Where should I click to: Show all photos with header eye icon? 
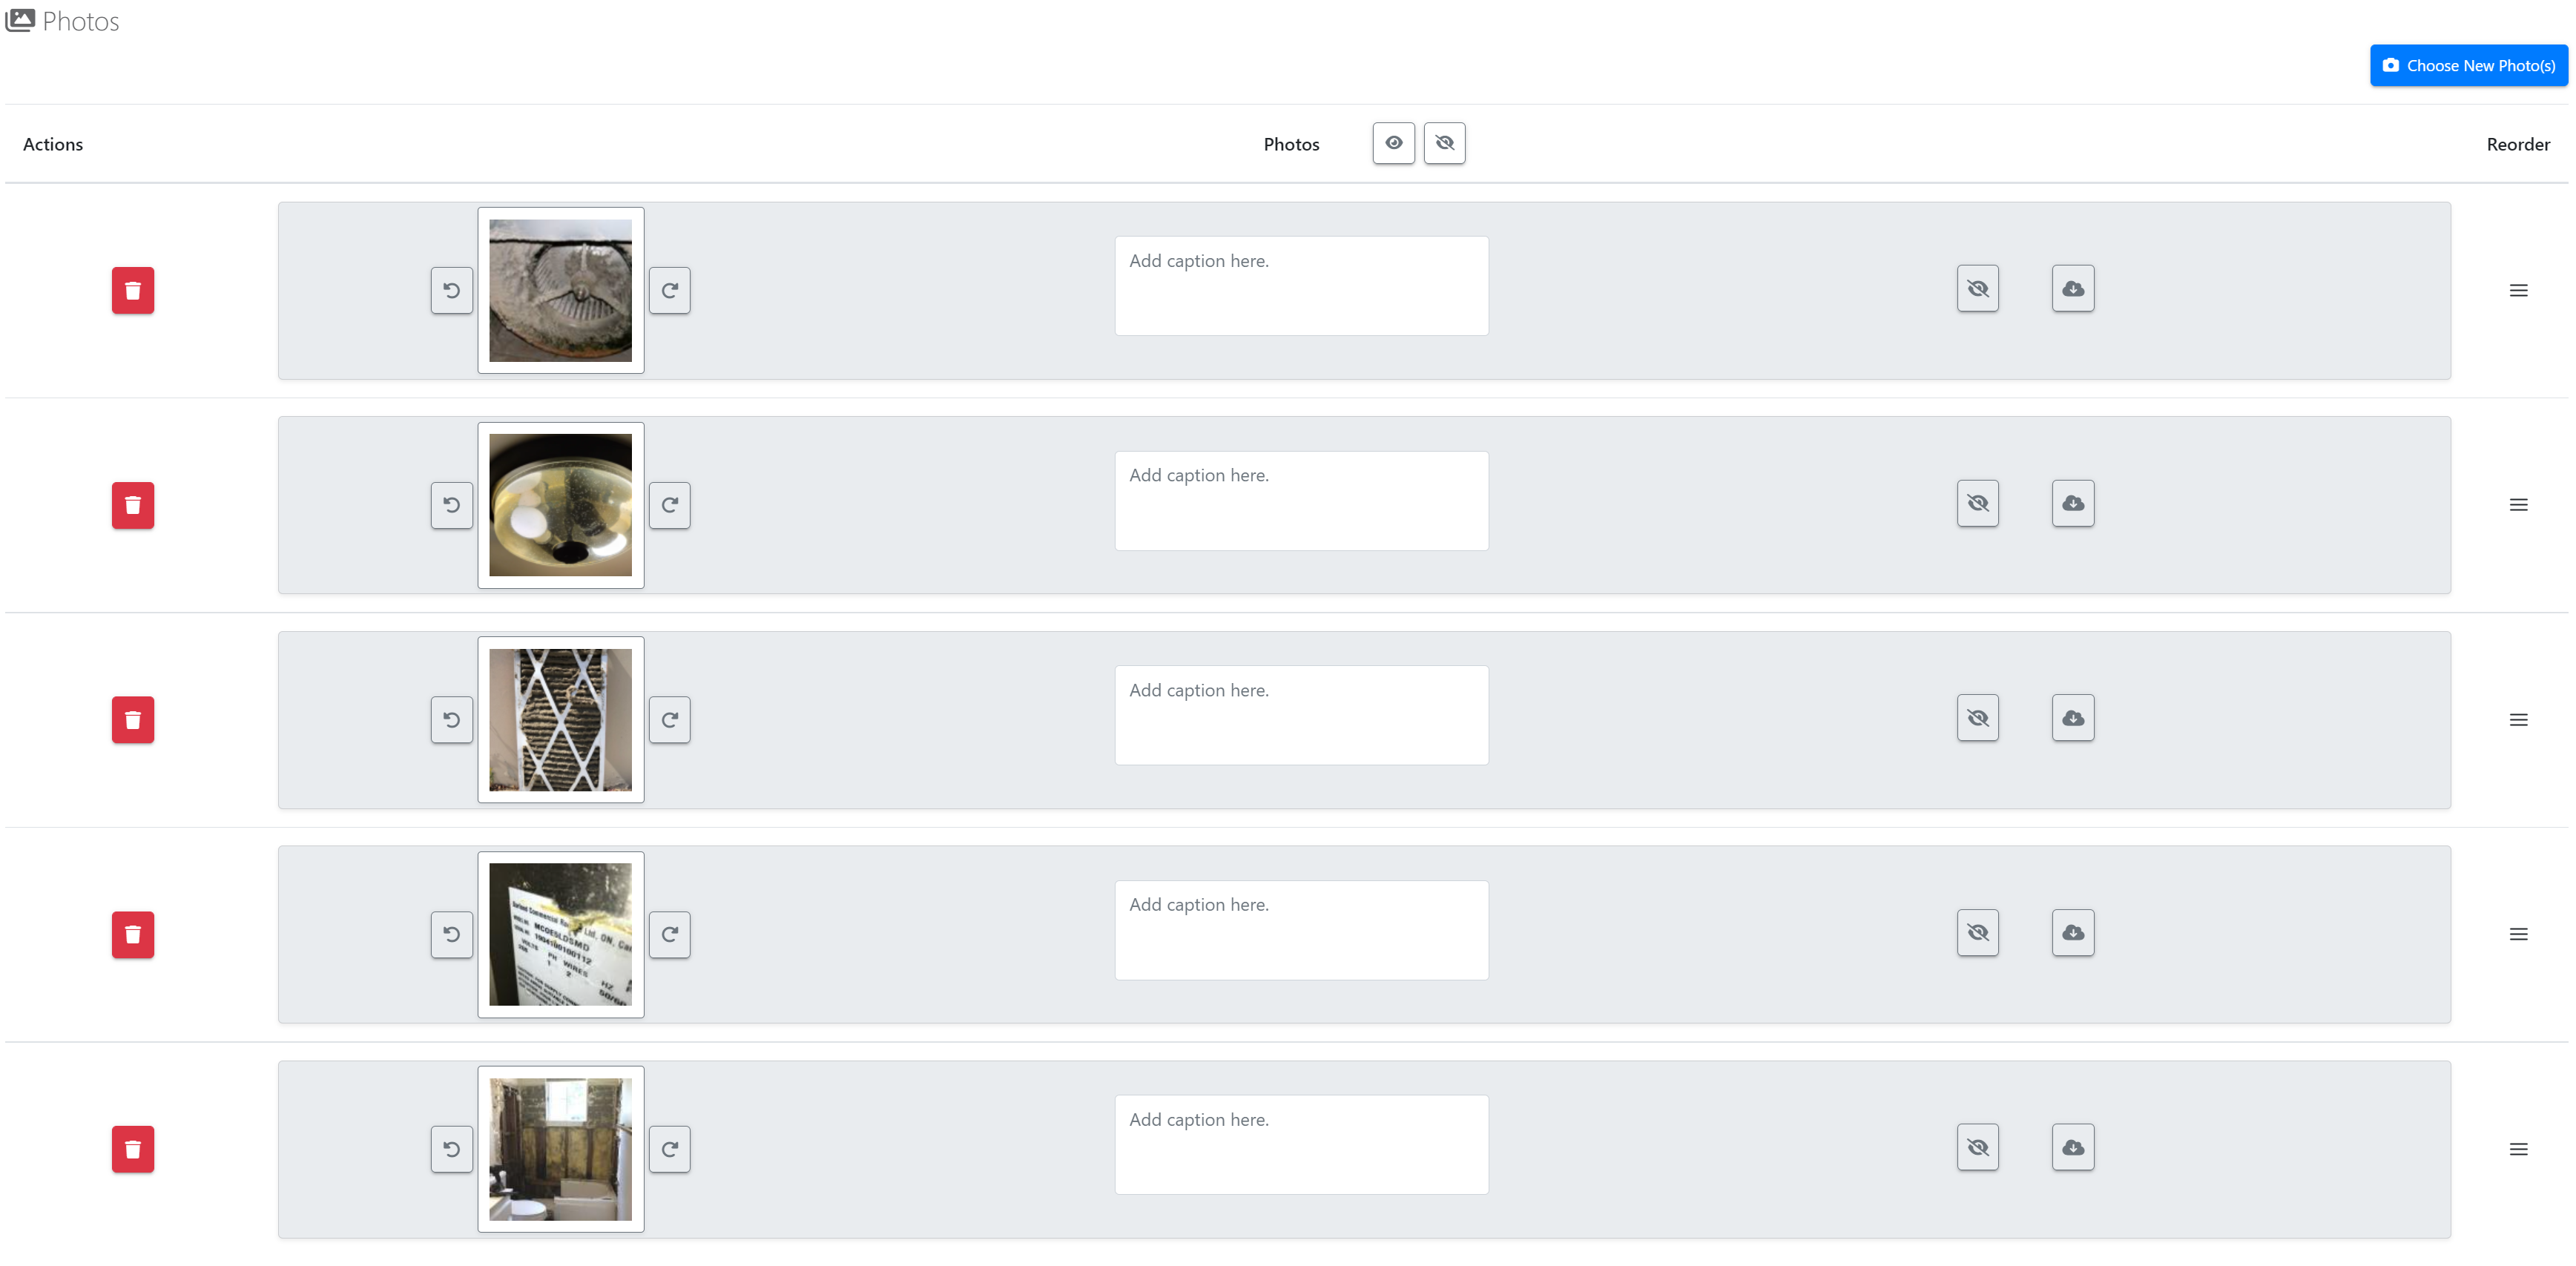pos(1393,143)
